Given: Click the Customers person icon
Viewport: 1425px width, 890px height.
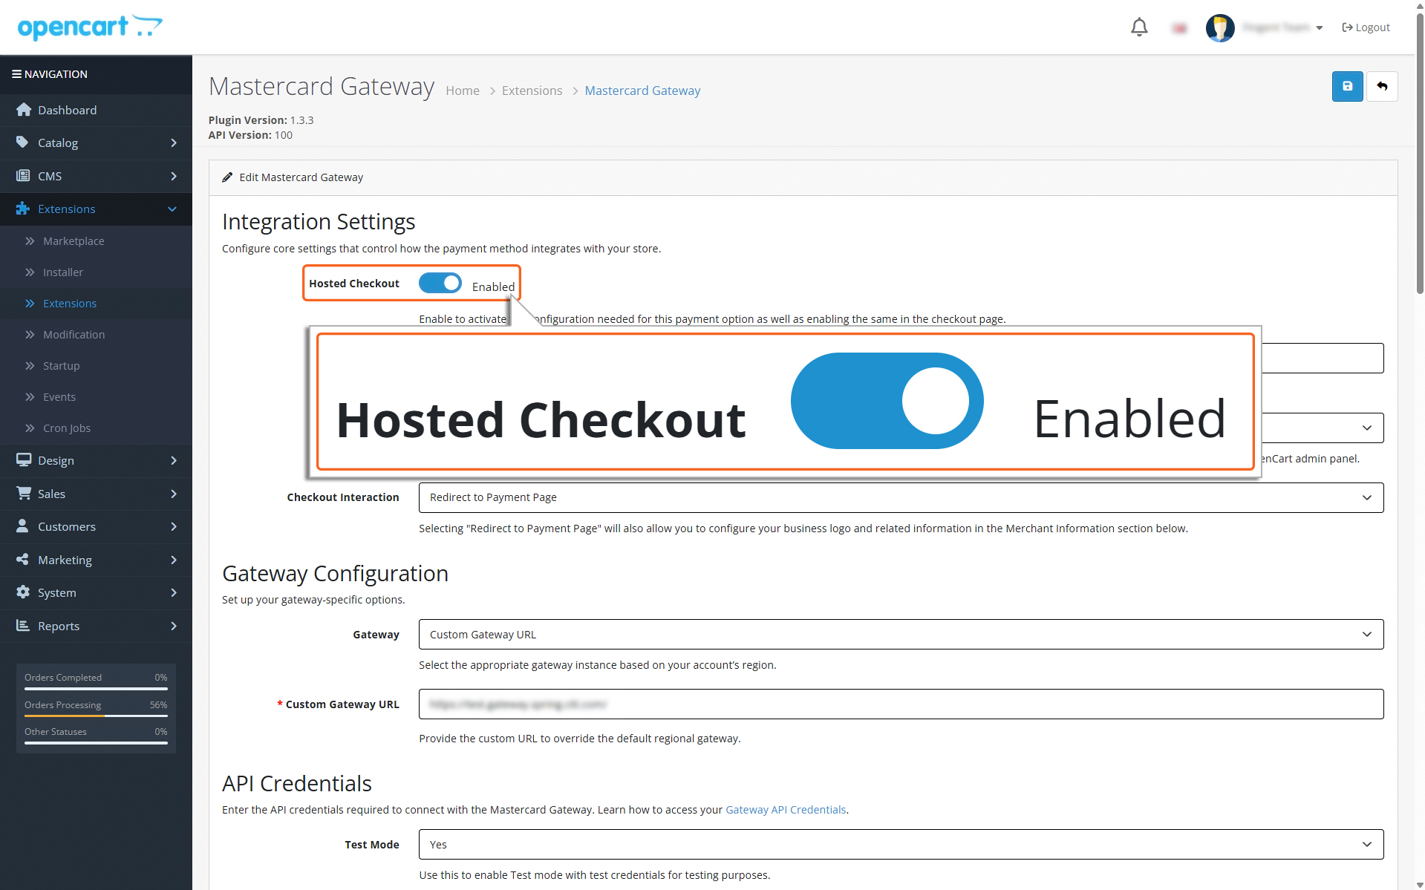Looking at the screenshot, I should 22,526.
